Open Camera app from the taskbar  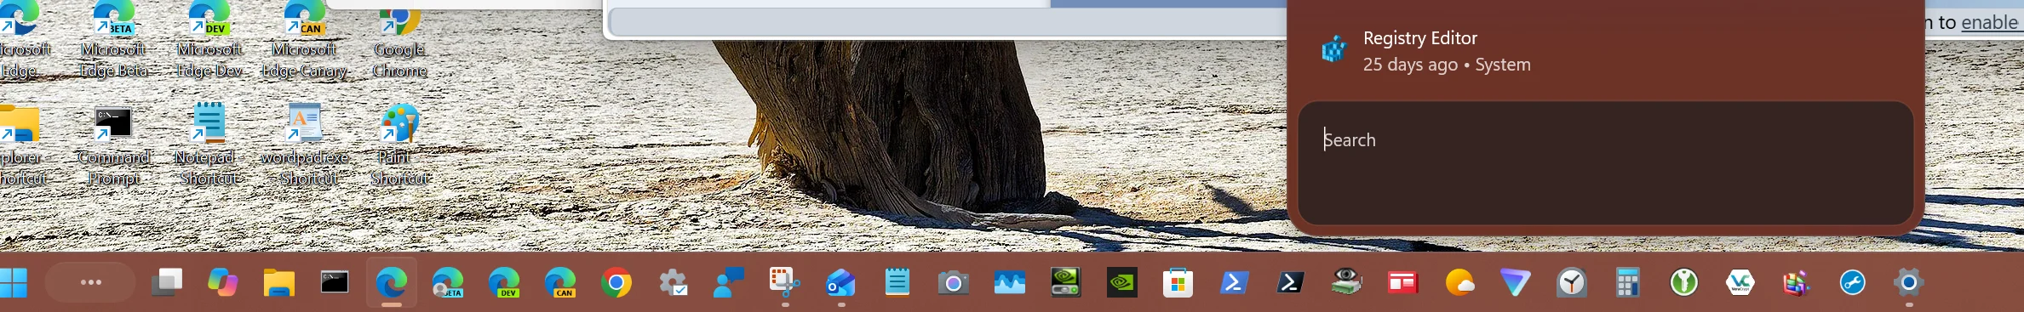[x=953, y=282]
